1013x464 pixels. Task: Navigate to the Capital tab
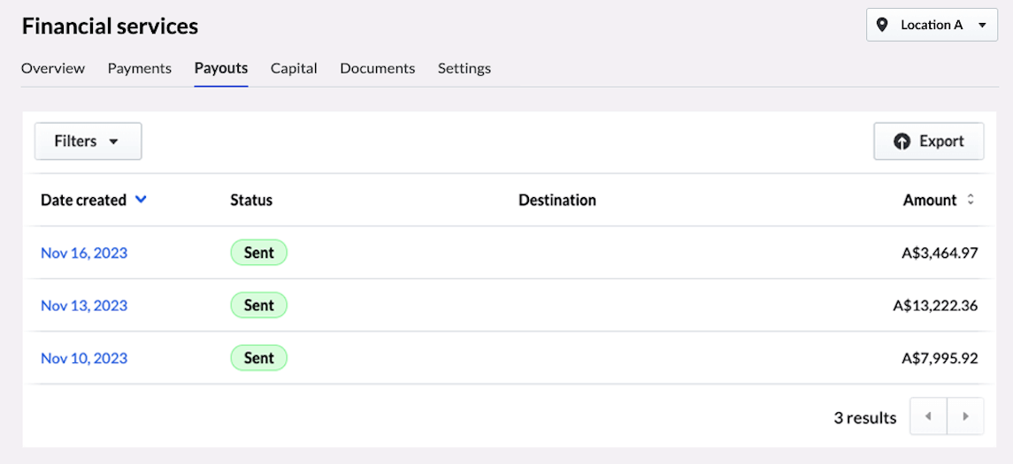click(294, 68)
